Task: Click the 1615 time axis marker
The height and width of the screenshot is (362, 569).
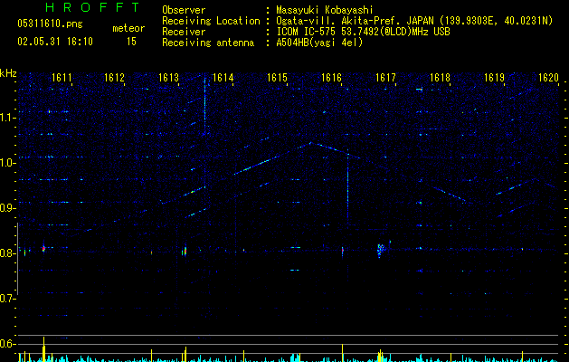Action: pos(277,78)
